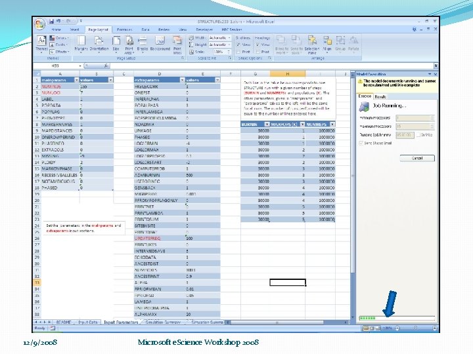Click the zoom slider in status bar
The width and height of the screenshot is (473, 354).
pyautogui.click(x=416, y=328)
